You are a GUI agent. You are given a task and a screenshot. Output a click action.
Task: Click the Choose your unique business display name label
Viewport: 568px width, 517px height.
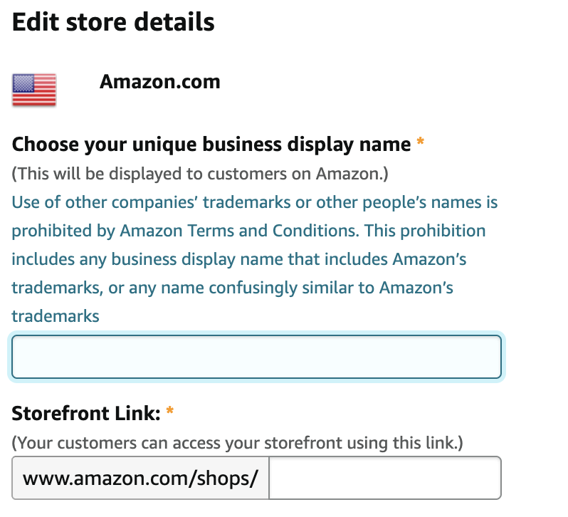click(211, 145)
